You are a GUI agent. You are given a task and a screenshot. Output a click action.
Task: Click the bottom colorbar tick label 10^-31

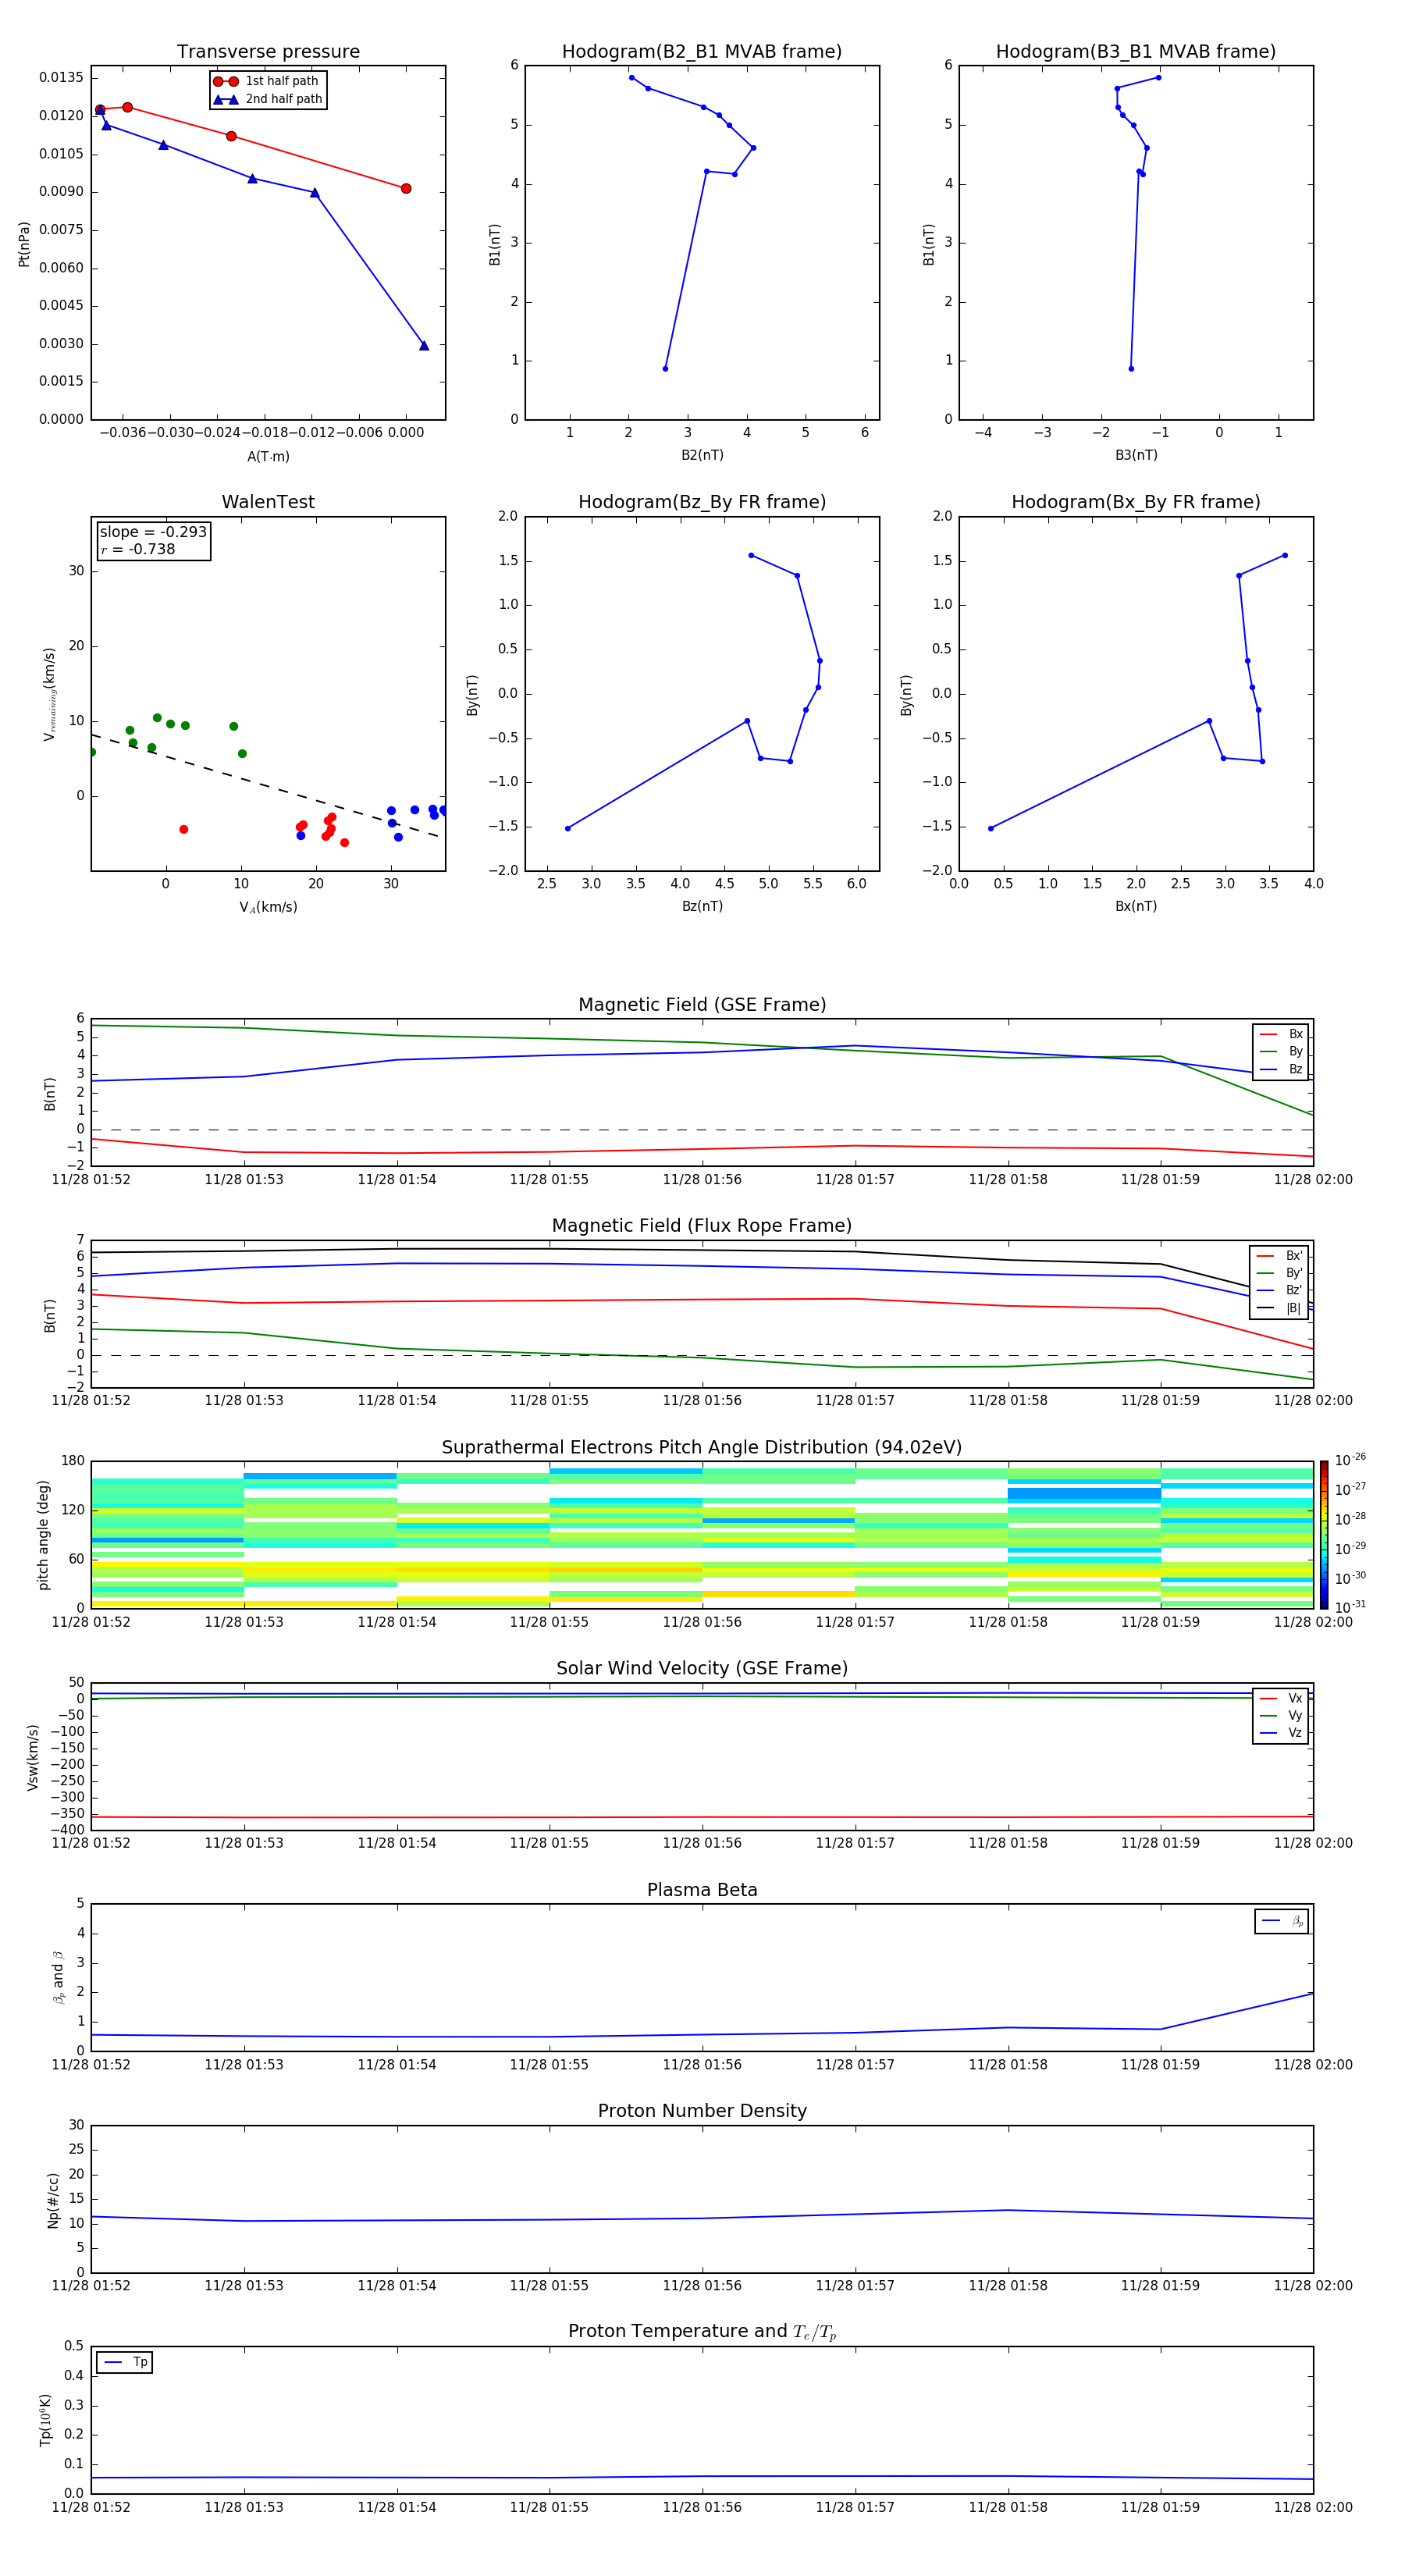pyautogui.click(x=1350, y=1607)
